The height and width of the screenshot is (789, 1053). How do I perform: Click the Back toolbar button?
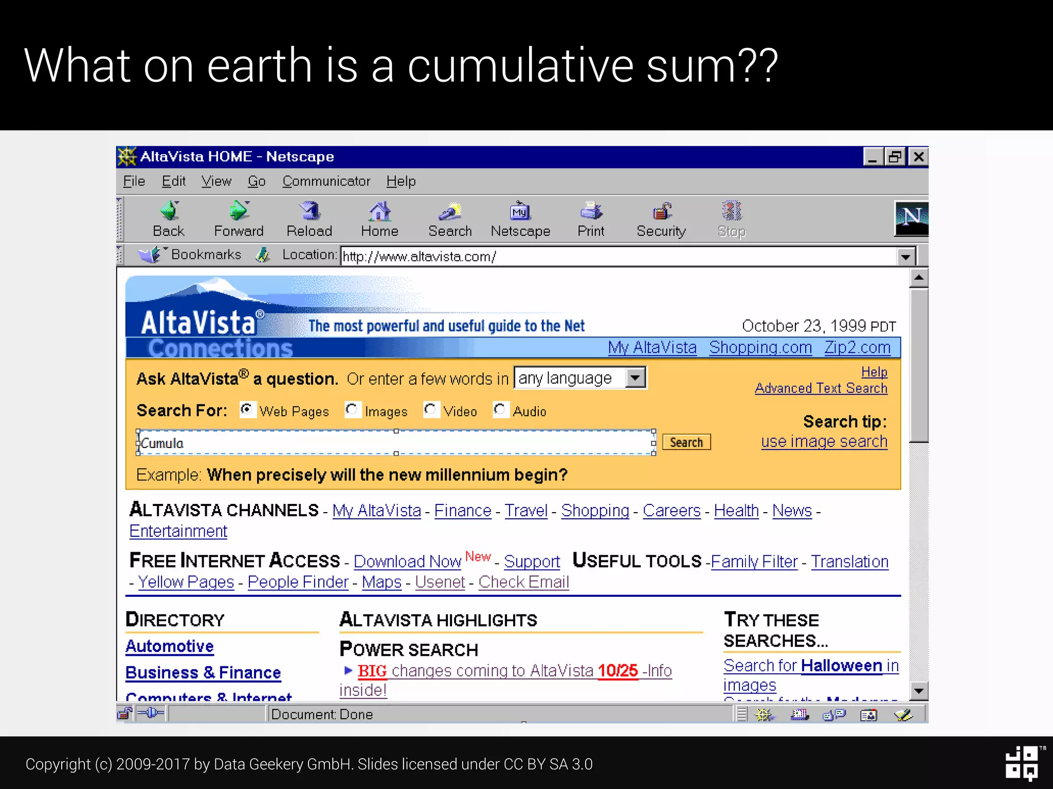click(x=169, y=219)
